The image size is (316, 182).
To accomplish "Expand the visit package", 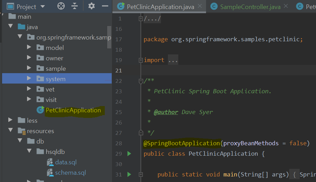I will coord(29,99).
